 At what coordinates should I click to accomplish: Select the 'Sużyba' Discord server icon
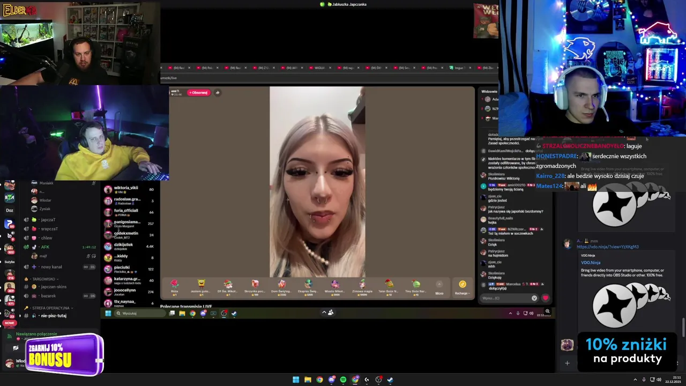coord(10,262)
